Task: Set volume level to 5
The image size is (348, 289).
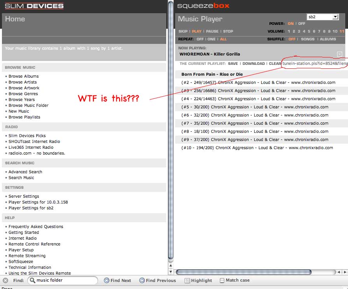Action: (x=309, y=31)
